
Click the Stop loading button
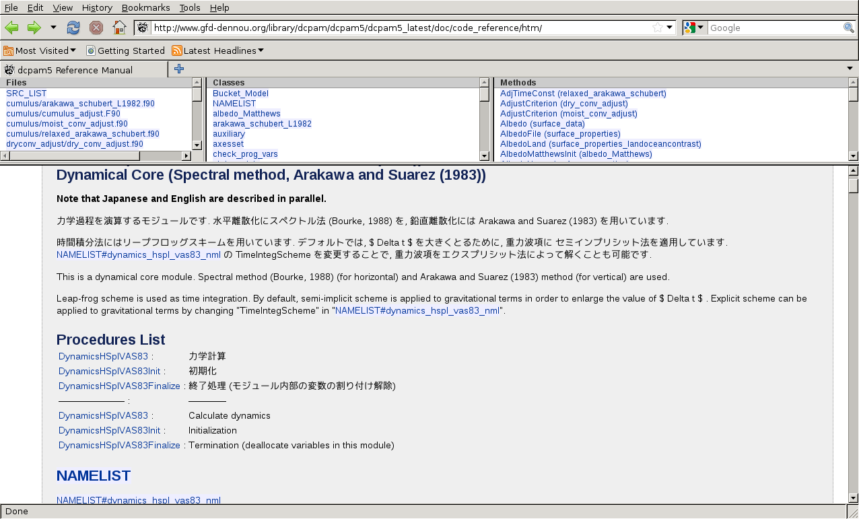(96, 28)
